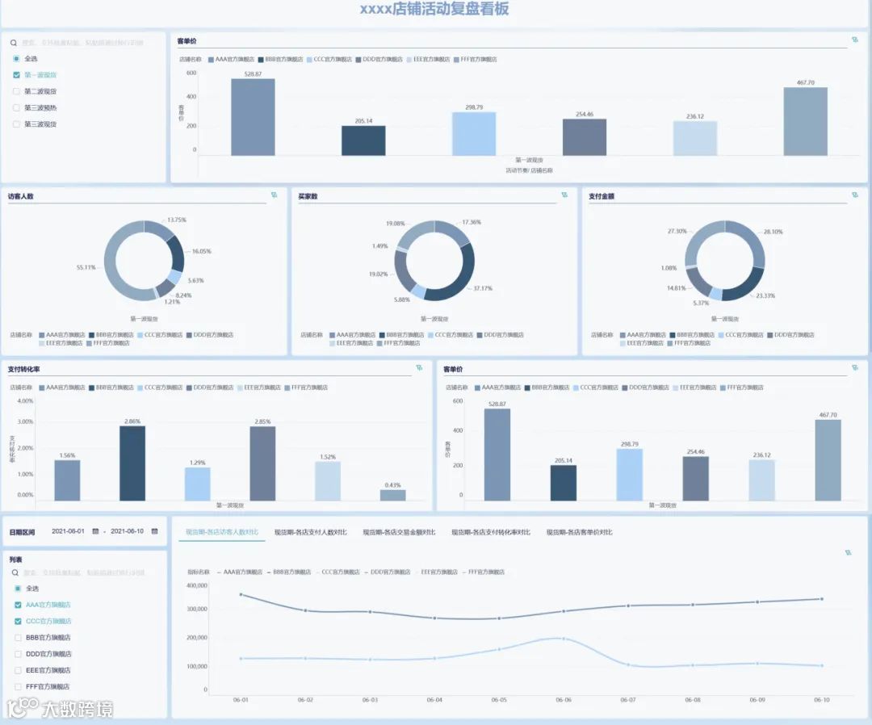Switch to the 现货期-各店支付转化率对比 tab

pyautogui.click(x=491, y=532)
